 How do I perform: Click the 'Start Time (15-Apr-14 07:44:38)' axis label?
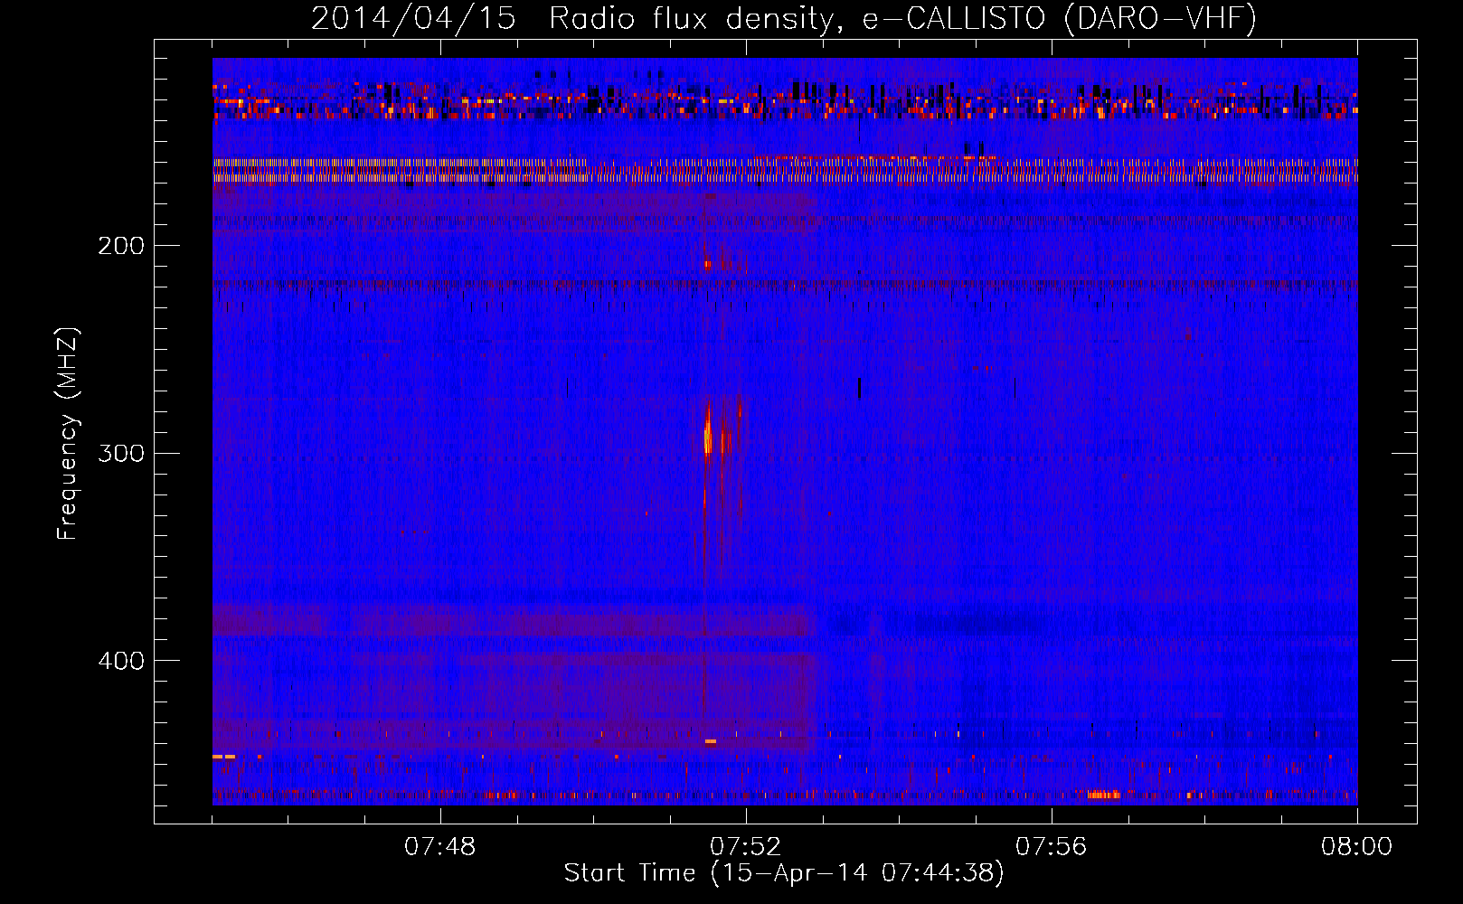784,873
